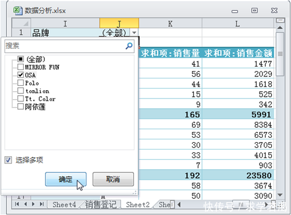Click the vertical scrollbar thumb
The height and width of the screenshot is (215, 291).
coord(280,54)
